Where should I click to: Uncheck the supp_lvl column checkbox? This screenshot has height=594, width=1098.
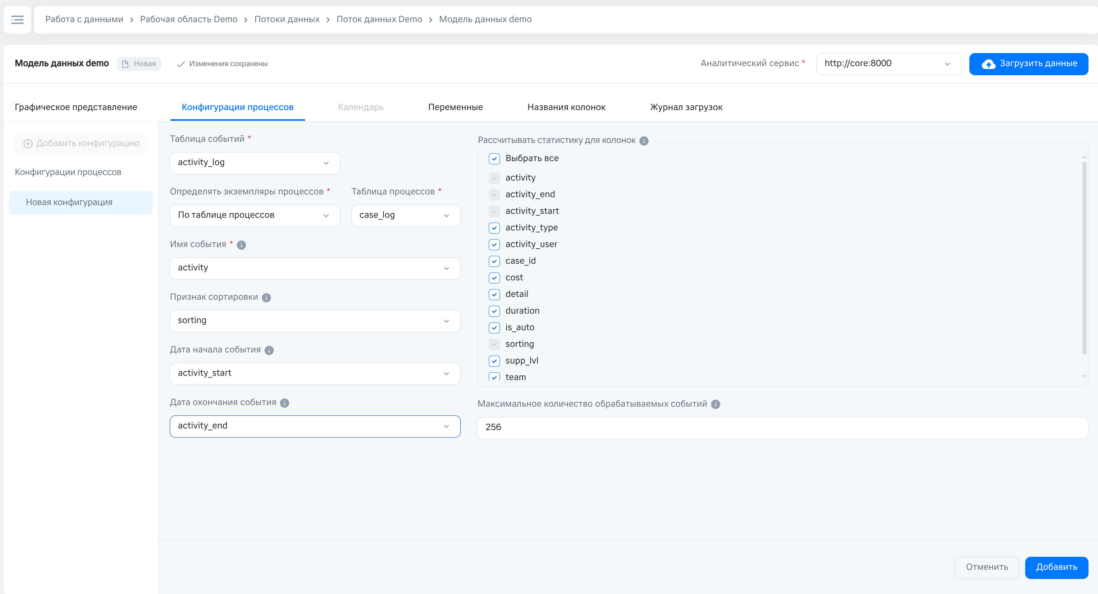(x=494, y=361)
